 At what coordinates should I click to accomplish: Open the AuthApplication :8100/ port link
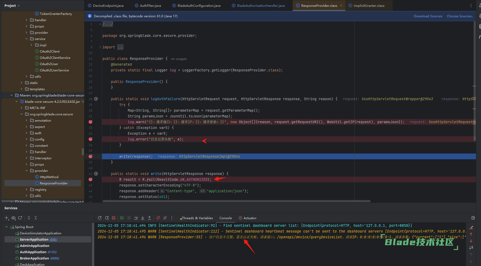coord(52,252)
